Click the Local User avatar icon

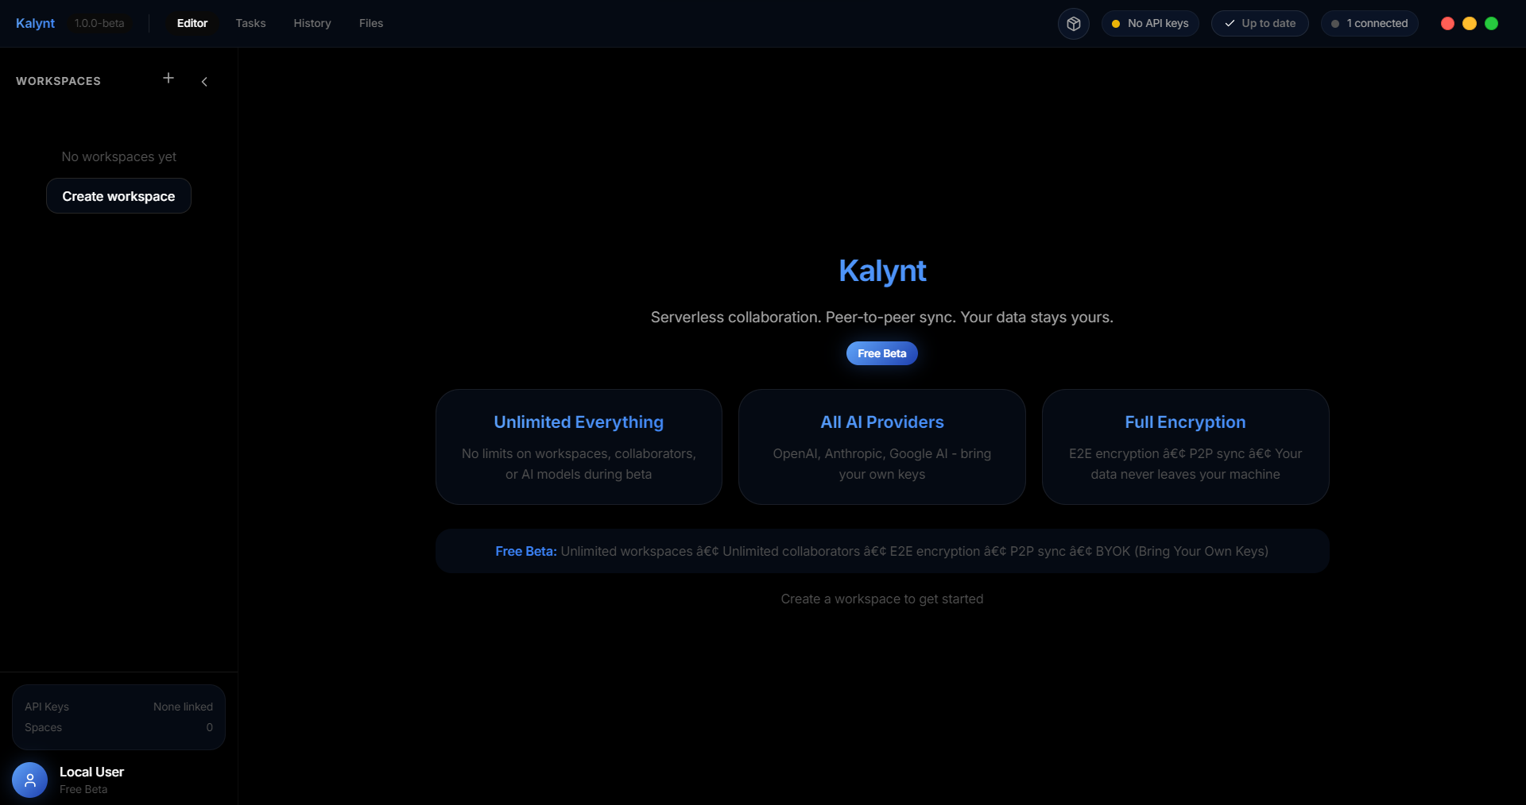tap(29, 780)
